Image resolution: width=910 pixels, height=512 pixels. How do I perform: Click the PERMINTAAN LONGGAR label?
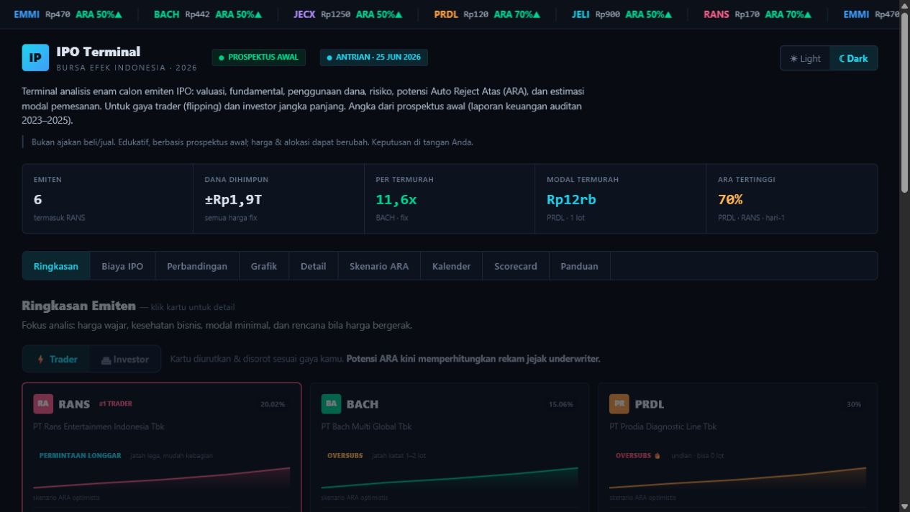tap(80, 455)
